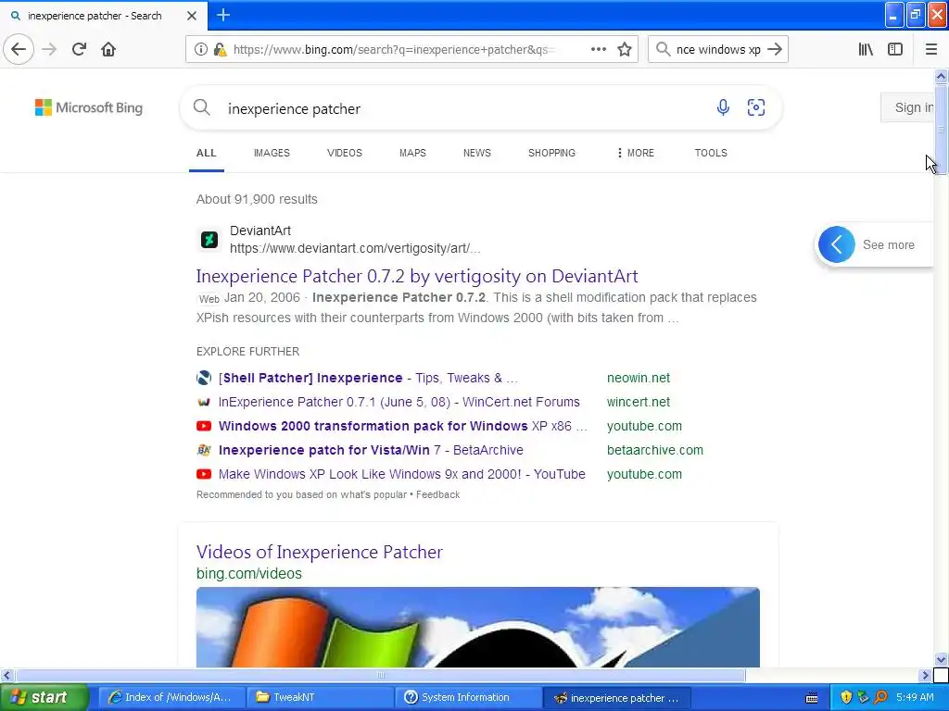Open Inexperience patch for Vista/Win 7 link
This screenshot has width=949, height=711.
pyautogui.click(x=371, y=451)
